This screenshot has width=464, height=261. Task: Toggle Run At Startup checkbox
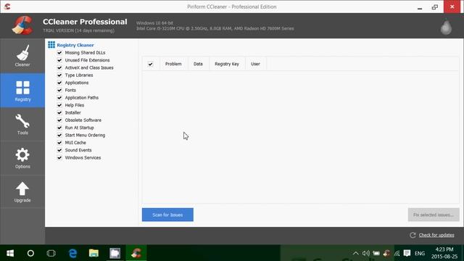click(x=59, y=128)
